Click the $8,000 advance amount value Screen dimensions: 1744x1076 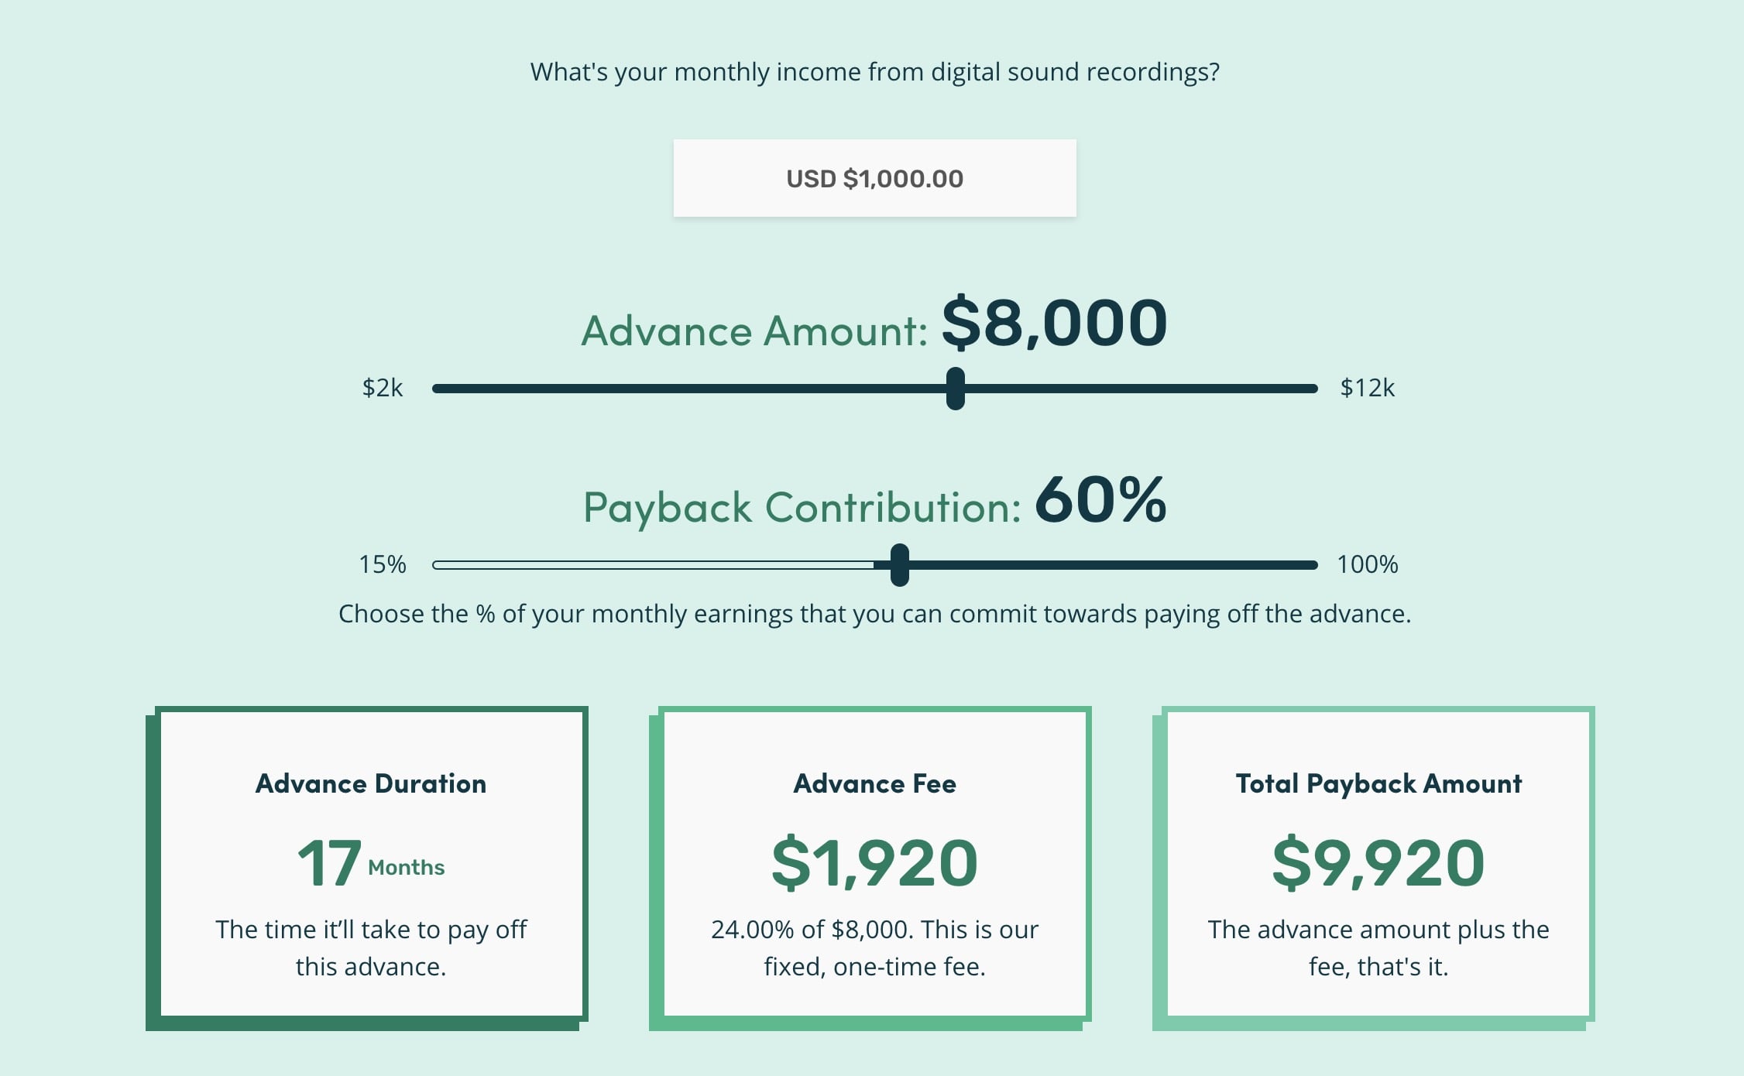point(1054,323)
